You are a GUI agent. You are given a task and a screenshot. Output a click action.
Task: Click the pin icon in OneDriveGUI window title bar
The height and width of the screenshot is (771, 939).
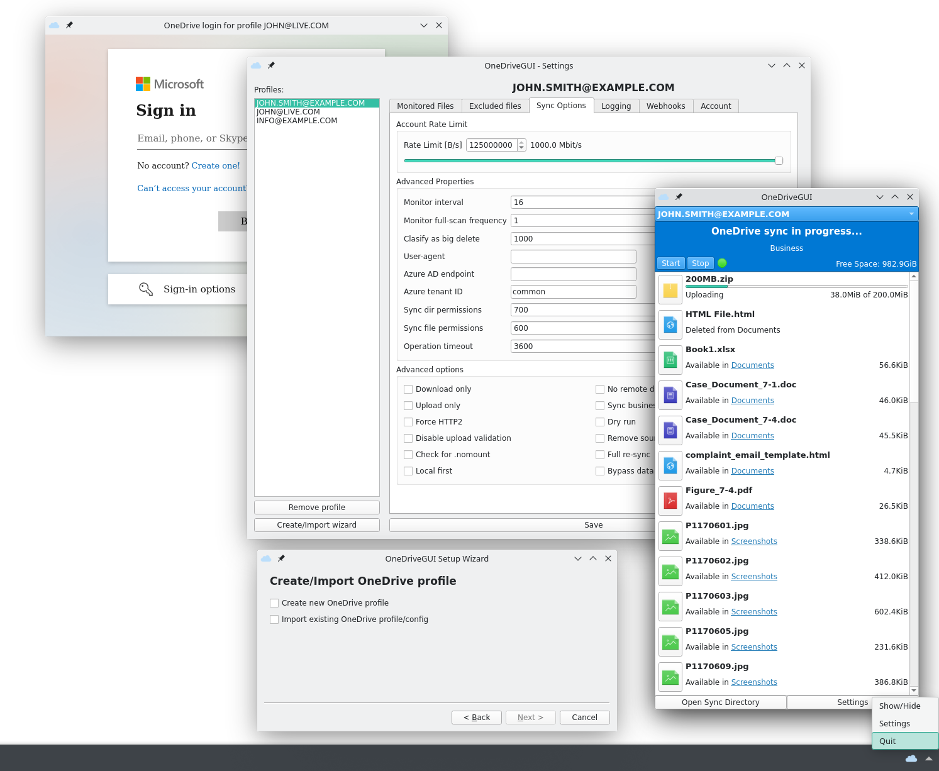pos(679,197)
